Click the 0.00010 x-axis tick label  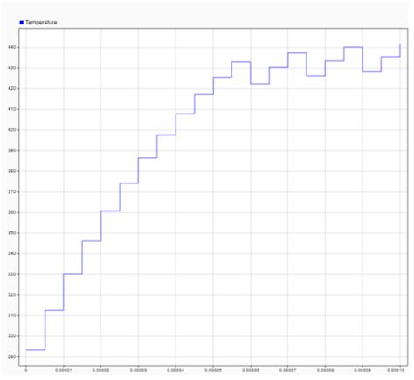pyautogui.click(x=396, y=370)
